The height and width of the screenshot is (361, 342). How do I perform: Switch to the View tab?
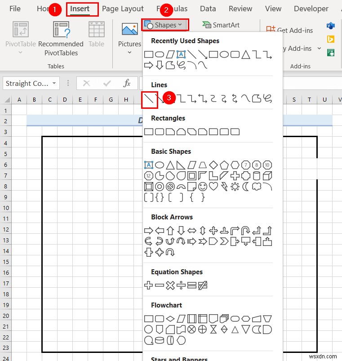pyautogui.click(x=273, y=9)
